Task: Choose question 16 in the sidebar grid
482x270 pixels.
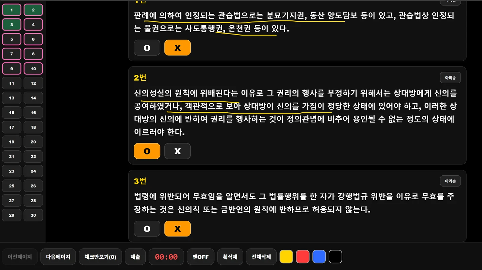Action: pos(33,113)
